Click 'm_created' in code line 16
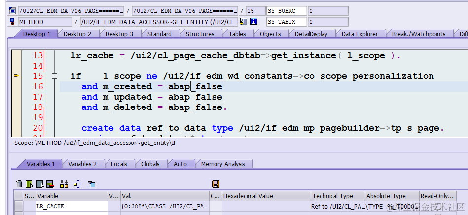This screenshot has height=215, width=468. [127, 87]
